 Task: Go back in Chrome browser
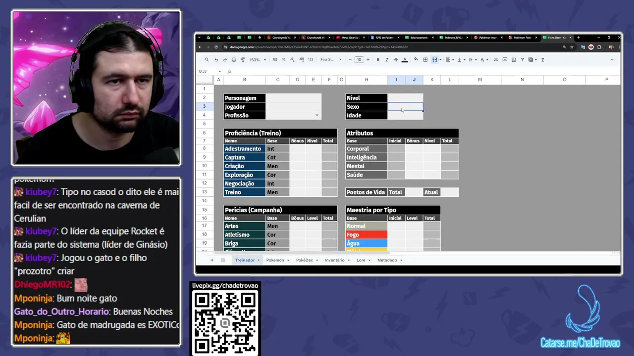tap(200, 47)
